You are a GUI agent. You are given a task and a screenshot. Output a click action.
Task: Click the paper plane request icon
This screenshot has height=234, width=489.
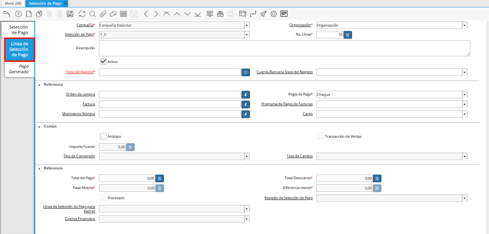point(263,14)
